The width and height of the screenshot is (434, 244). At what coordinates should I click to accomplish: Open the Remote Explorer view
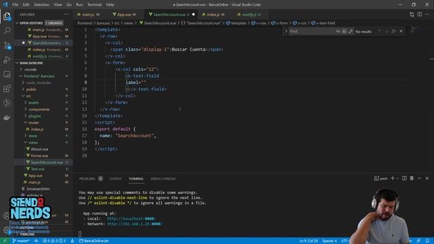[x=7, y=74]
